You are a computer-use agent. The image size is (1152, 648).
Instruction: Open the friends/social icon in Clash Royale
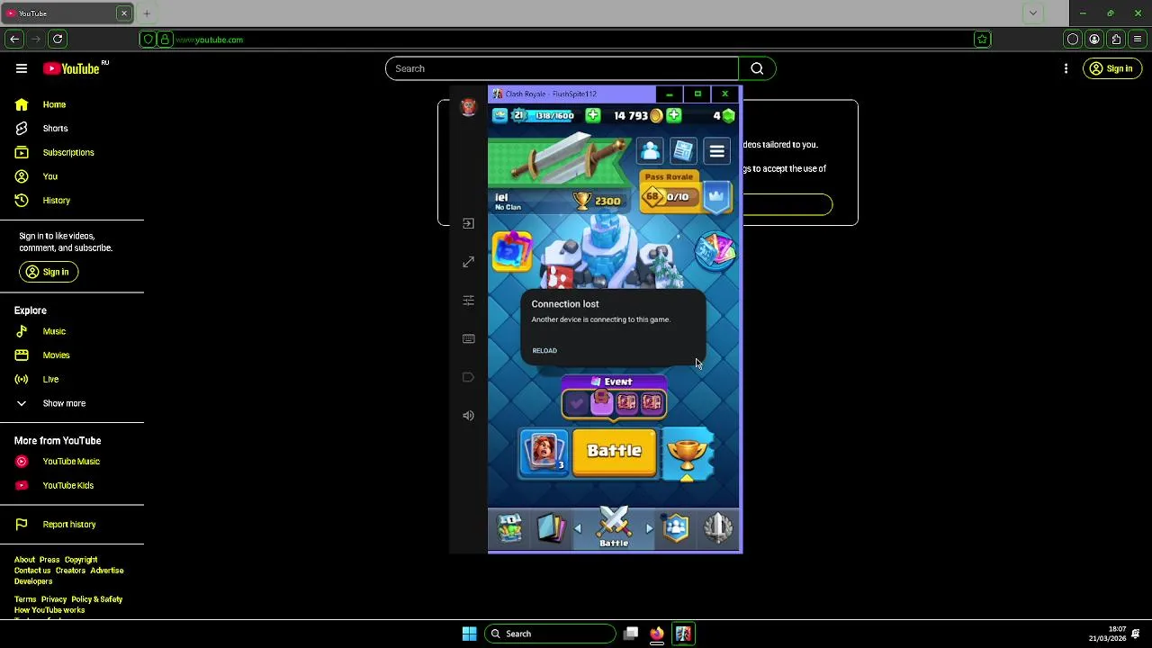(x=650, y=151)
